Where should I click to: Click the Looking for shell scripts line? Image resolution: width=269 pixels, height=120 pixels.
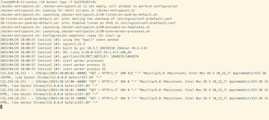coord(68,10)
